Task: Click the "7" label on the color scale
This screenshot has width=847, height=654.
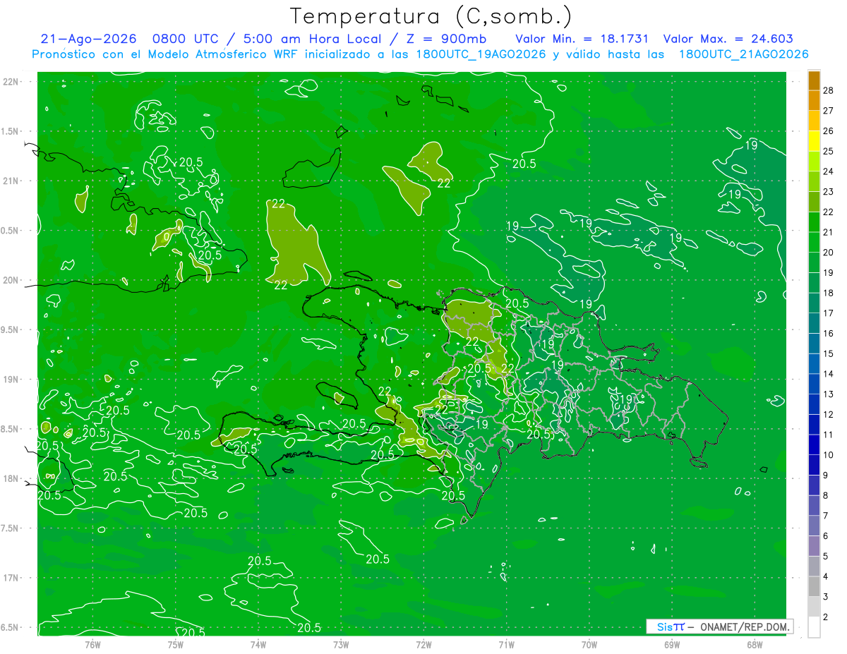Action: point(826,516)
